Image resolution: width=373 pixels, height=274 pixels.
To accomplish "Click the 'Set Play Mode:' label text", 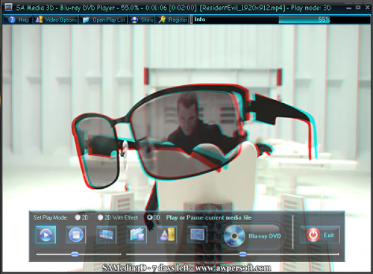I will pos(50,217).
